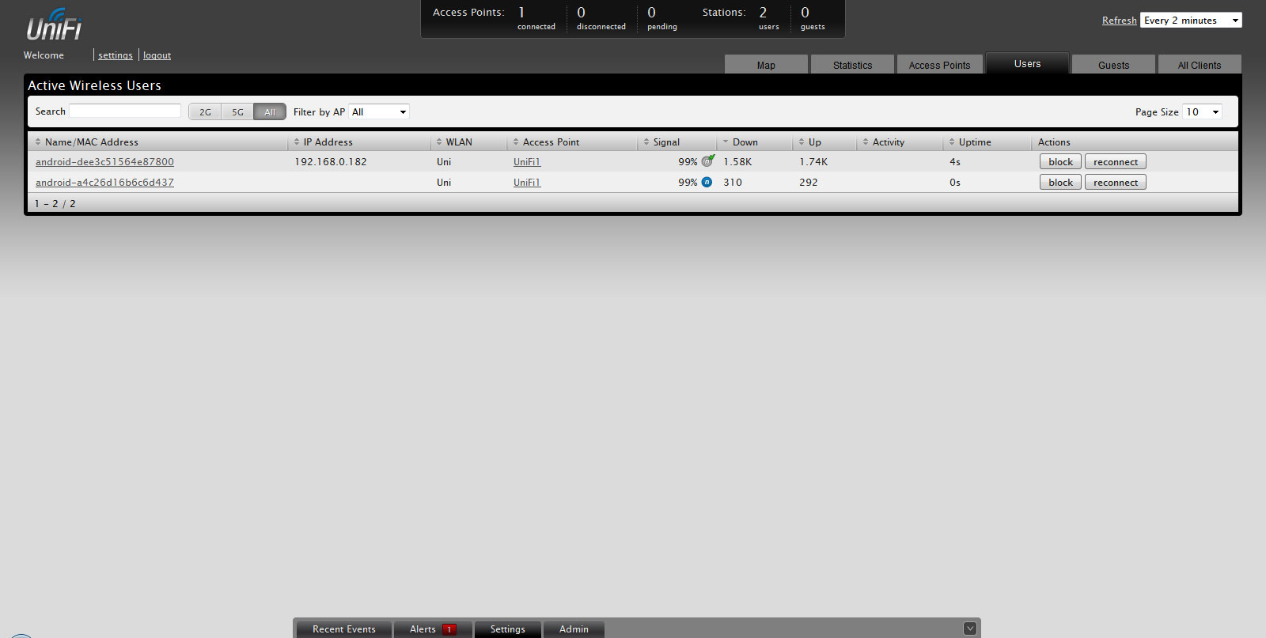
Task: Open the Settings bottom tab
Action: pos(507,629)
